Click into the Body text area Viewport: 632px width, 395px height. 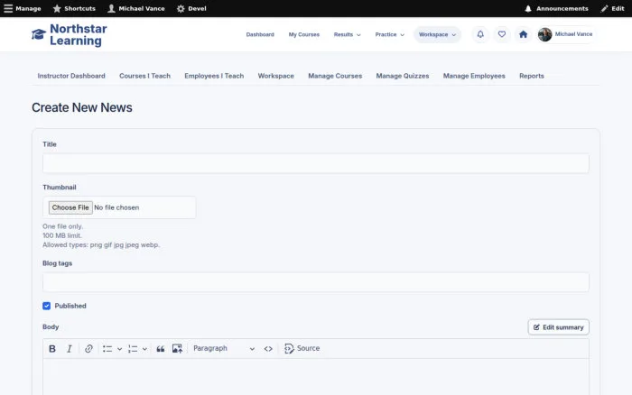pos(316,377)
